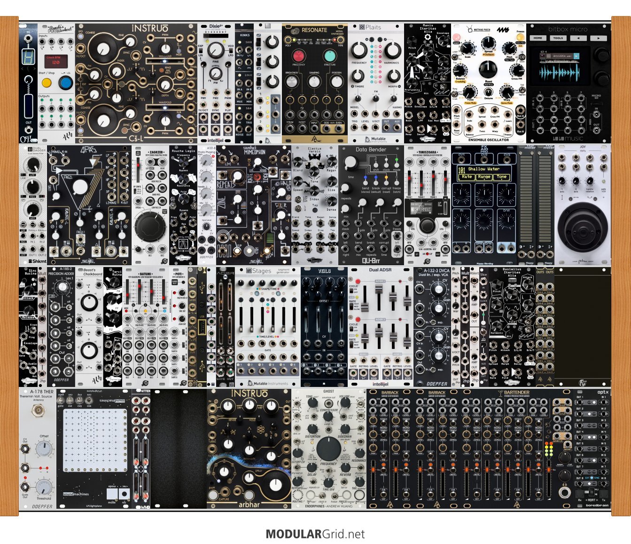Select the Rate label on FX Aid Pro display
Image resolution: width=631 pixels, height=544 pixels.
[x=467, y=177]
